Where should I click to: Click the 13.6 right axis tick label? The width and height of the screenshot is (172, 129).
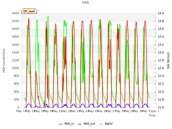coord(161,29)
